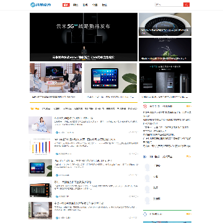The image size is (223, 223).
Task: Click the fourth author's avatar placeholder
Action: click(x=147, y=200)
